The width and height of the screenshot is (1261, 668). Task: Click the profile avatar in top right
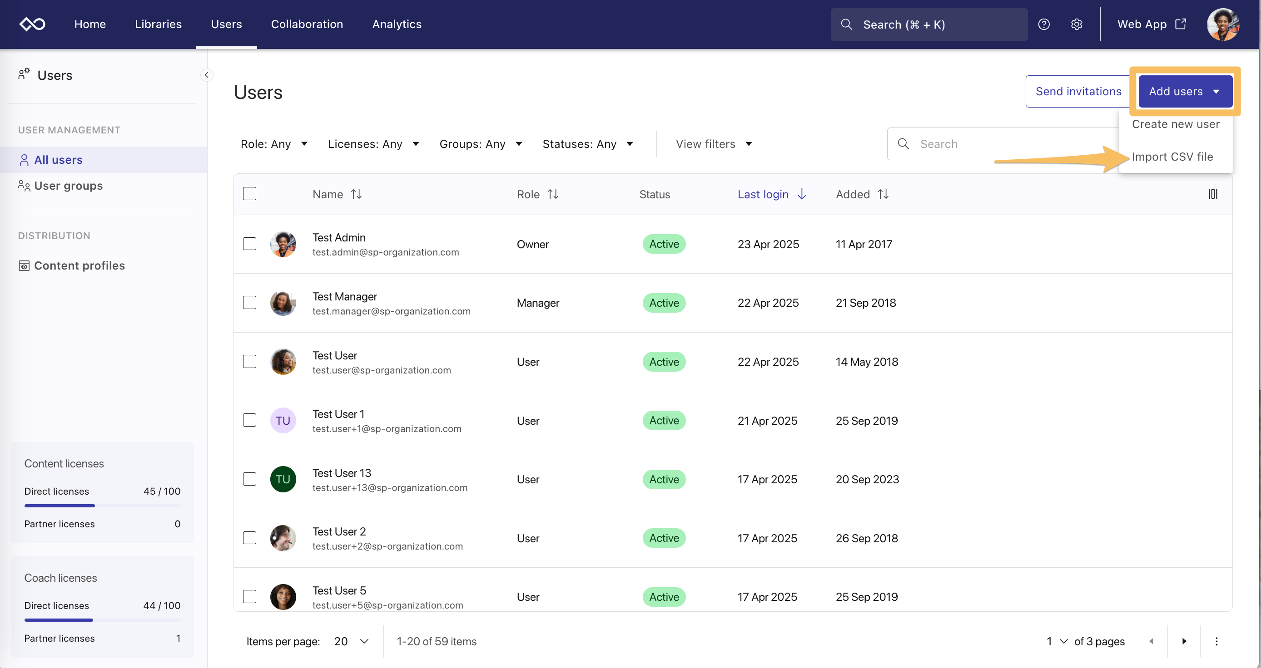click(x=1222, y=24)
